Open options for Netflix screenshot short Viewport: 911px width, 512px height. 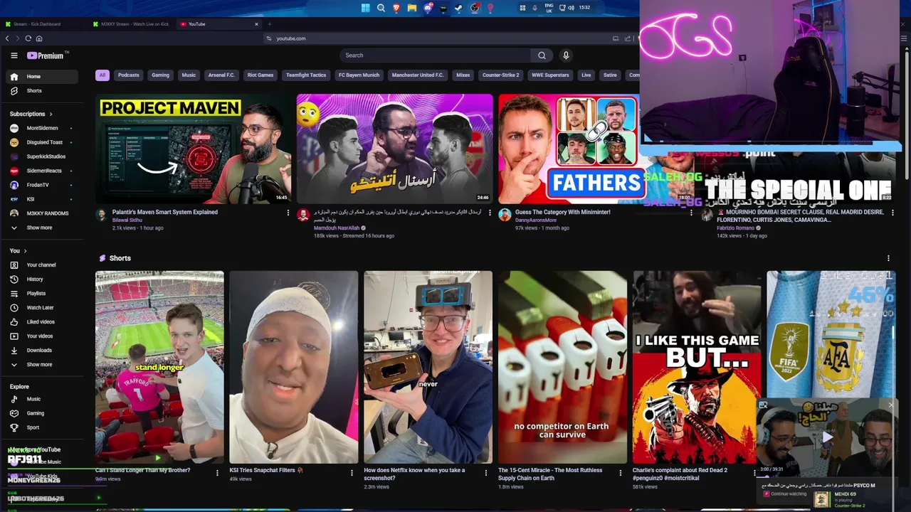[486, 473]
